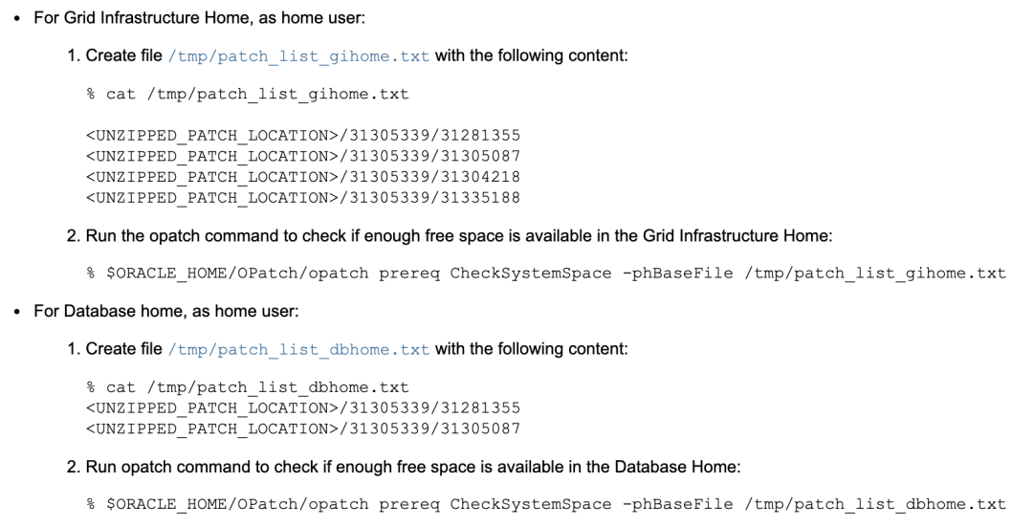Click the bullet beside Database home
Screen dimensions: 1033x527
[18, 312]
